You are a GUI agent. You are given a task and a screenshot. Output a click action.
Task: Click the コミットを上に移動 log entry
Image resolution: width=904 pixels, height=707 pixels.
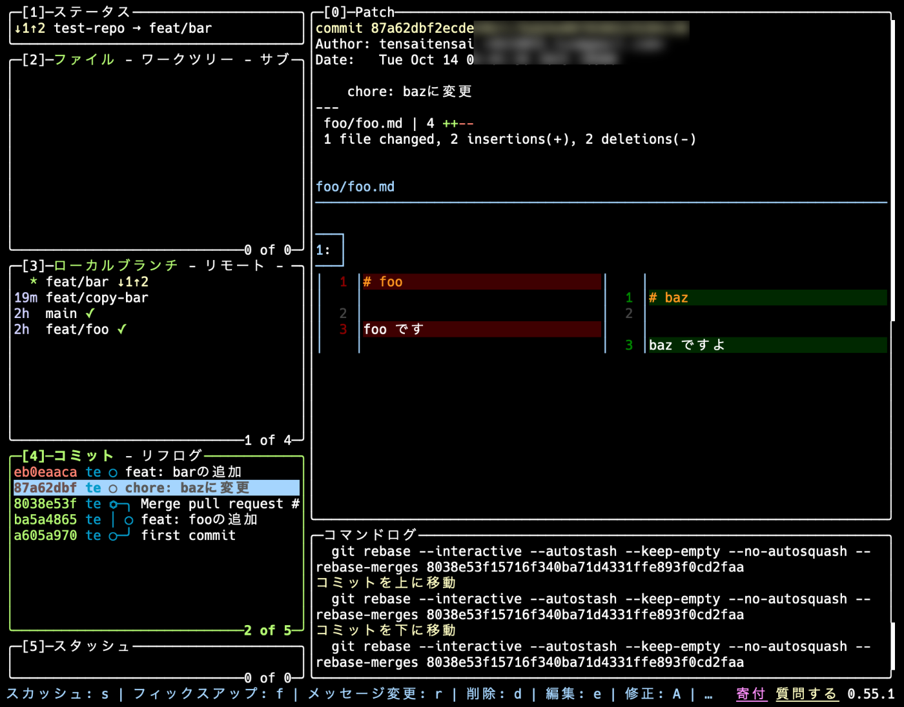[x=386, y=583]
